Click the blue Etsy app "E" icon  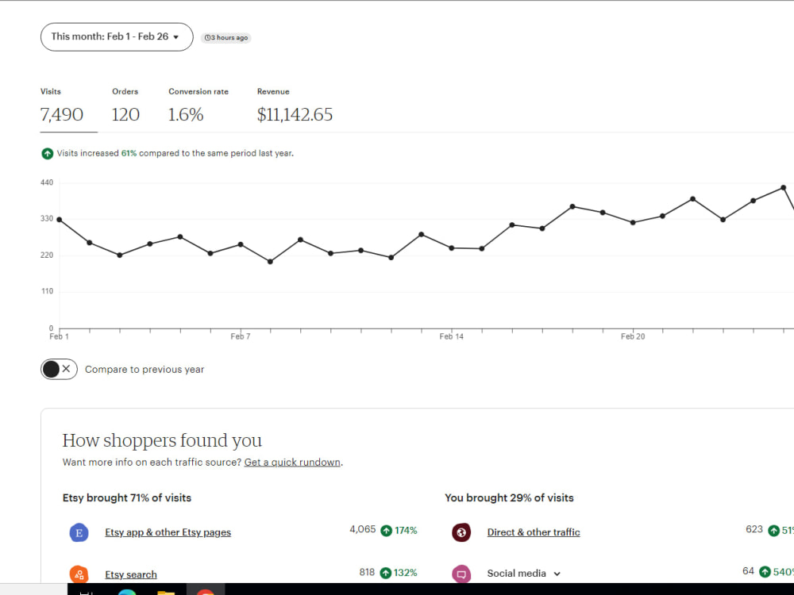pyautogui.click(x=79, y=533)
